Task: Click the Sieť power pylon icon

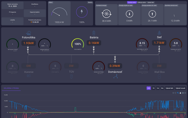Action: [x=159, y=33]
